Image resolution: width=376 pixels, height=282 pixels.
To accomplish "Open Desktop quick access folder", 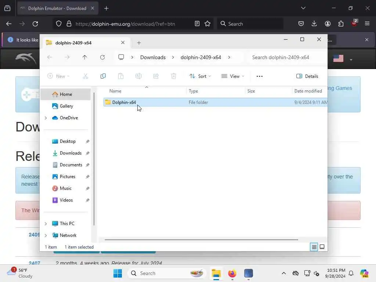I will tap(66, 141).
